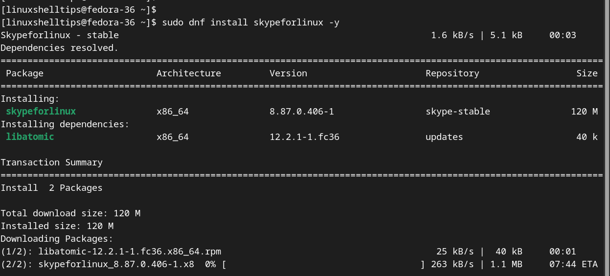Click version number 8.87.0.406-1
610x276 pixels.
(301, 112)
